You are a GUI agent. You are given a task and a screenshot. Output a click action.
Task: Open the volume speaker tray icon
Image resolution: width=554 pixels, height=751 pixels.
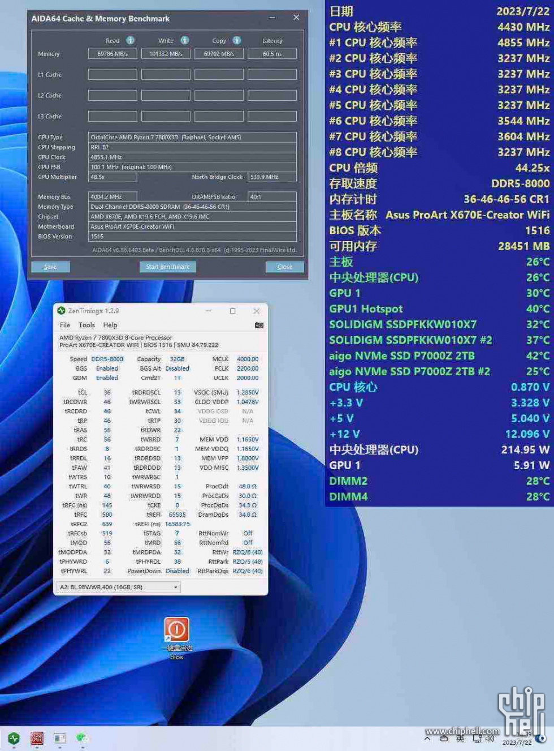pos(490,738)
